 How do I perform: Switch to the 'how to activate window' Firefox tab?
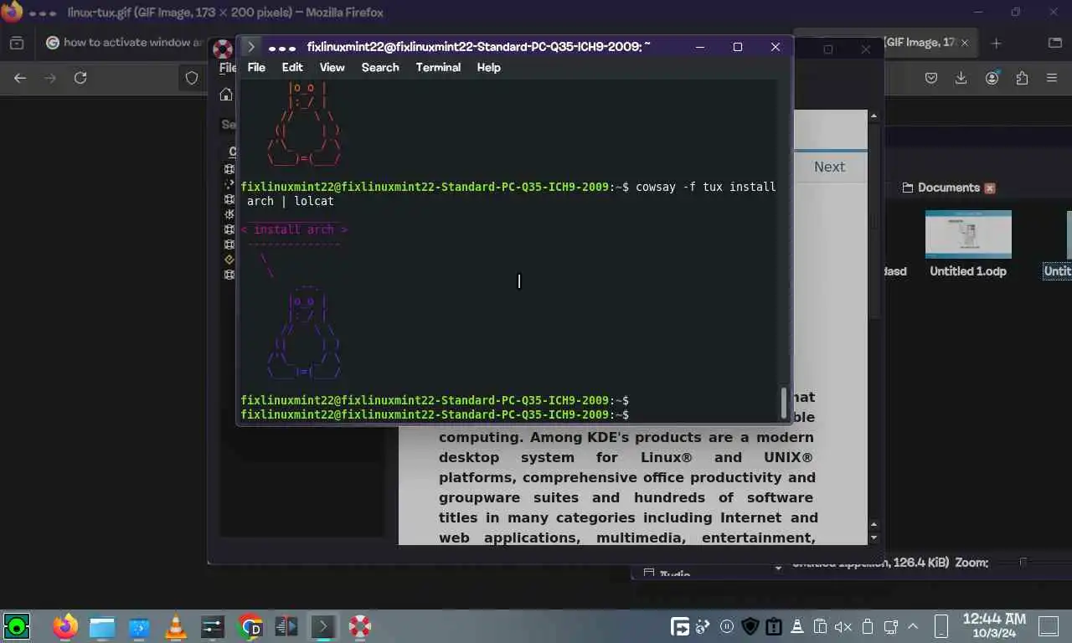pyautogui.click(x=126, y=43)
